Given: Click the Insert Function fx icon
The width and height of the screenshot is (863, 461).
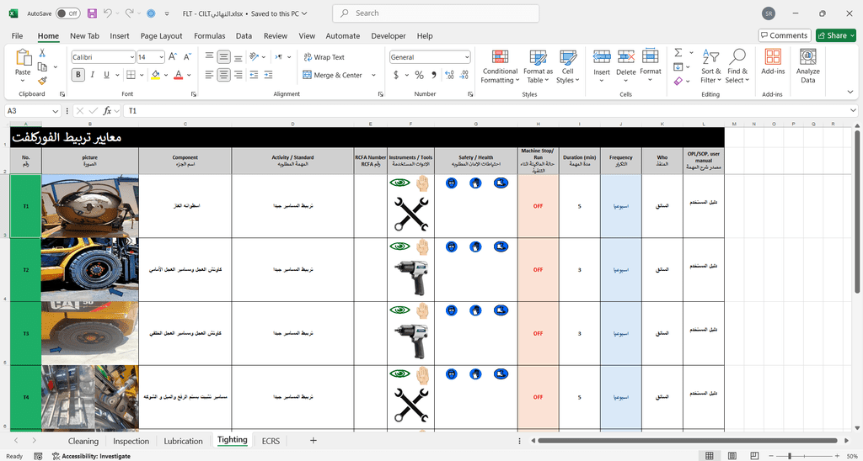Looking at the screenshot, I should [107, 111].
